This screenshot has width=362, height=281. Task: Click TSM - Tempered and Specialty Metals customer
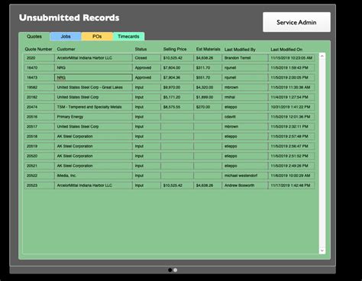tap(93, 107)
